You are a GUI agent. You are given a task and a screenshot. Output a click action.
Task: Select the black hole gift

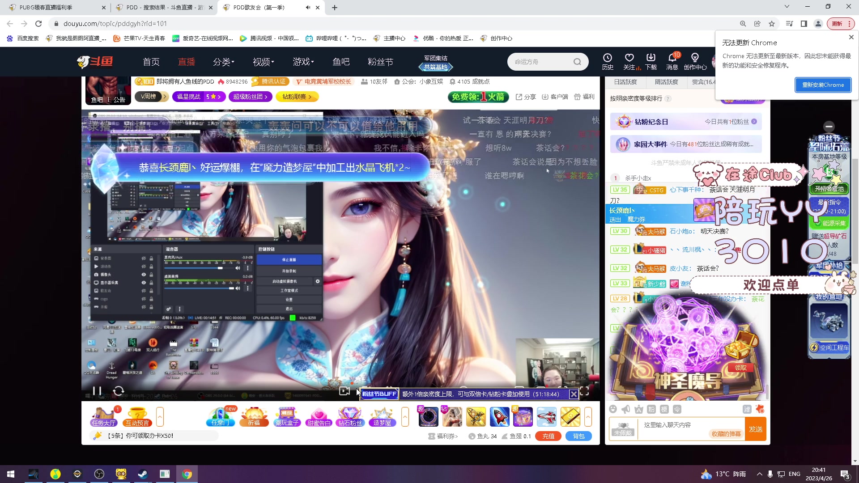coord(429,417)
